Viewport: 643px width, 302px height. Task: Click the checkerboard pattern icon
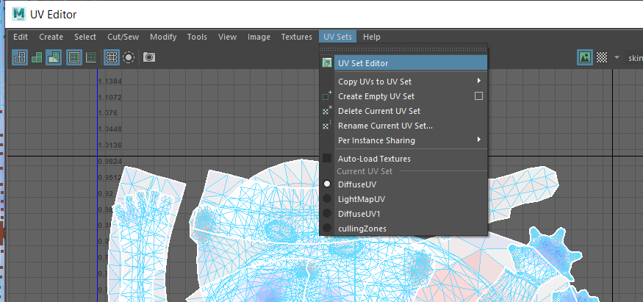coord(602,57)
